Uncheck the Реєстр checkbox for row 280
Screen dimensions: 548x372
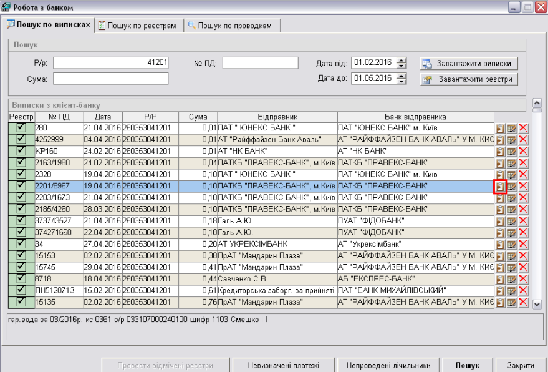point(21,127)
